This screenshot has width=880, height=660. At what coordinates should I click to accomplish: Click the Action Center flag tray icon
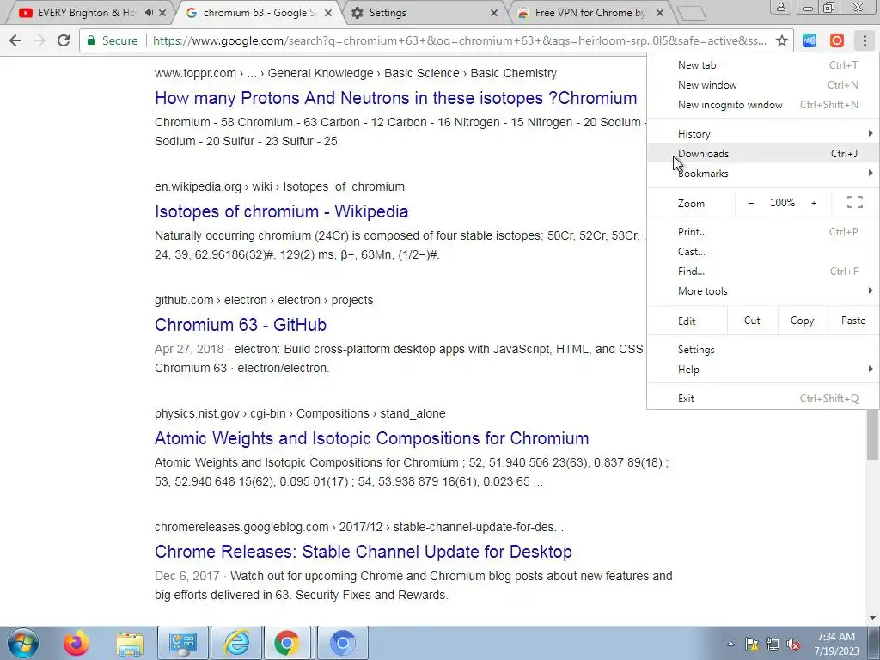[x=751, y=644]
